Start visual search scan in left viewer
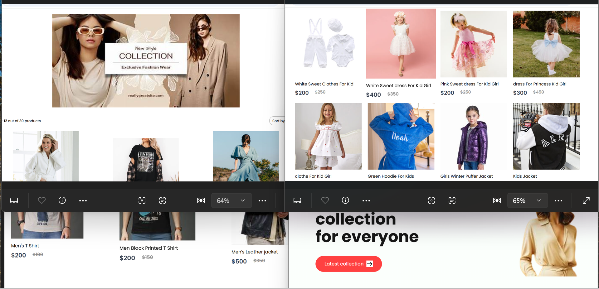The height and width of the screenshot is (289, 599). click(x=142, y=200)
